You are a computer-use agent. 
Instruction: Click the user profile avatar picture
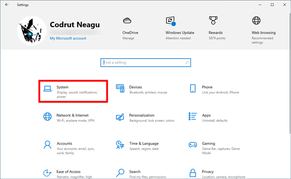(32, 30)
